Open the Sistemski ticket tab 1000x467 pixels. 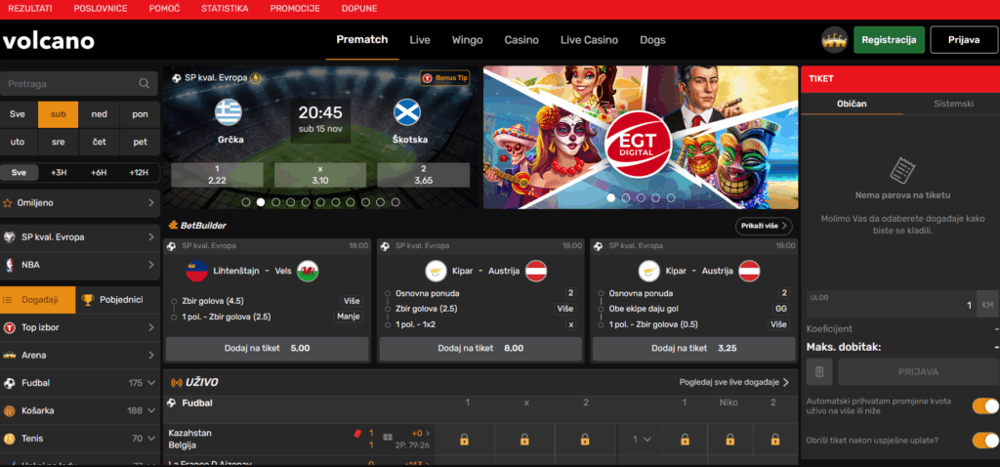(953, 104)
